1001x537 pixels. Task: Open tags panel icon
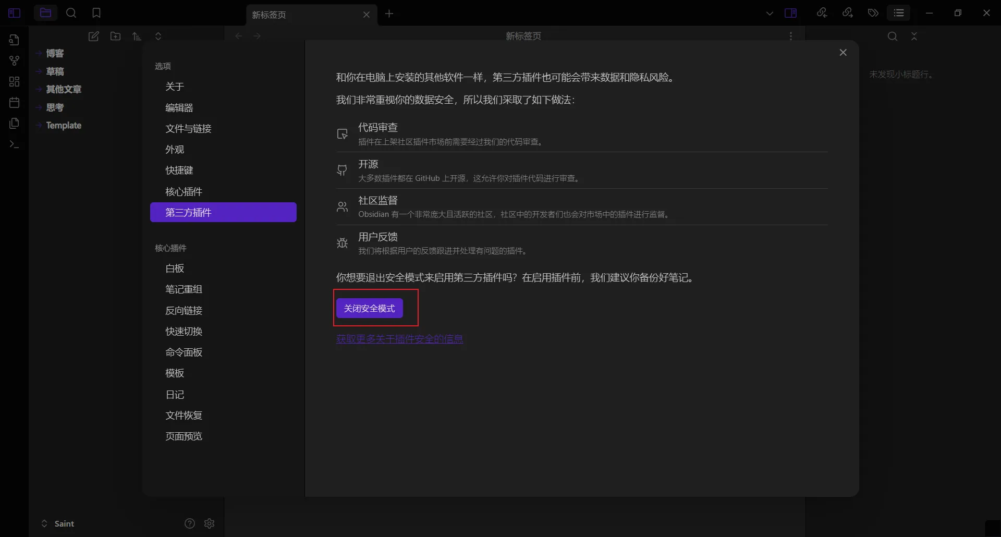873,13
